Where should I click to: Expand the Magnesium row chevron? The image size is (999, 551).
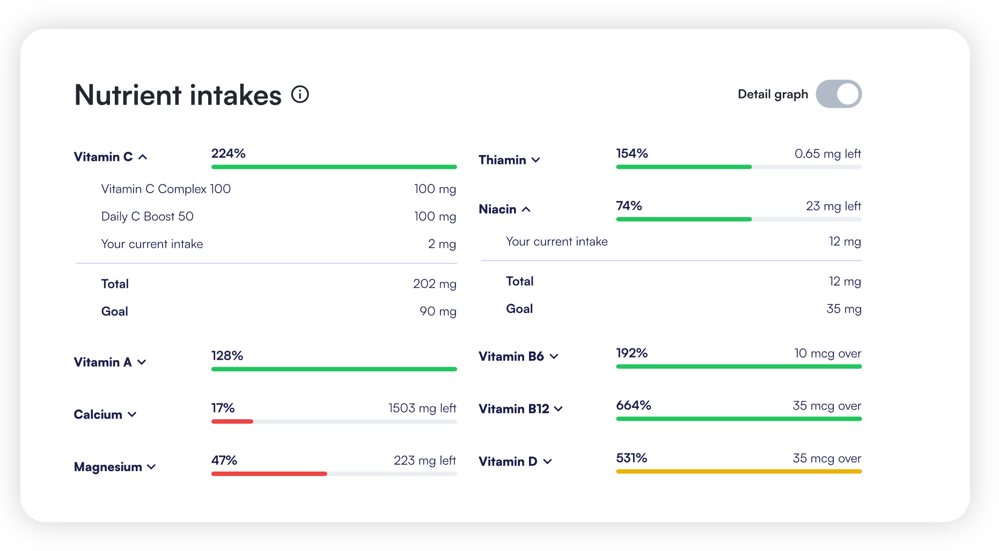(151, 467)
